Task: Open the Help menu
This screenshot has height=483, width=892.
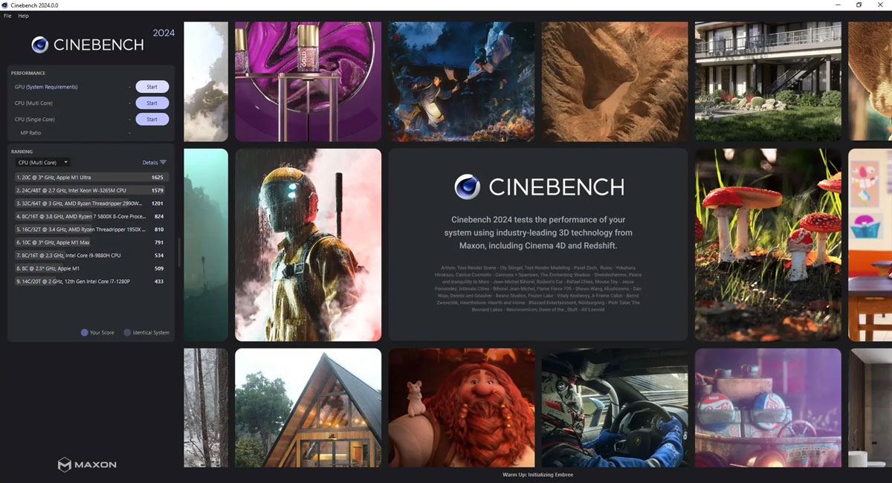Action: coord(23,16)
